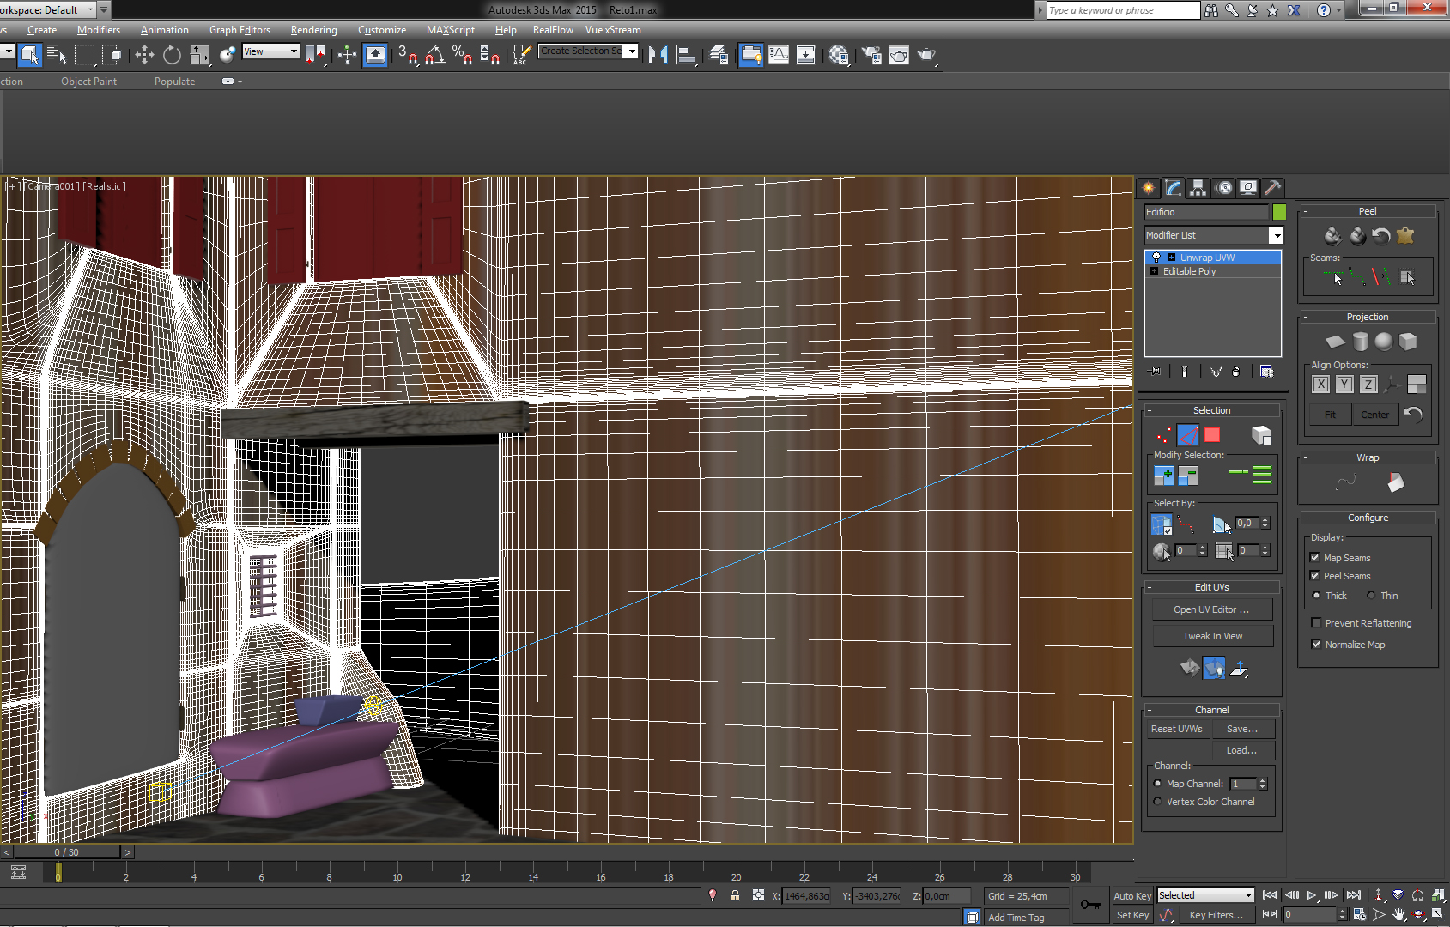Open the Modifier List dropdown
This screenshot has height=927, width=1450.
click(1277, 235)
